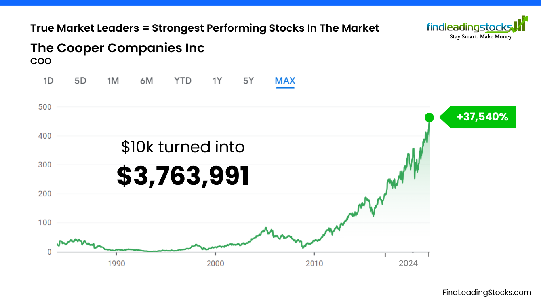Click the COO ticker symbol
541x304 pixels.
pos(41,61)
